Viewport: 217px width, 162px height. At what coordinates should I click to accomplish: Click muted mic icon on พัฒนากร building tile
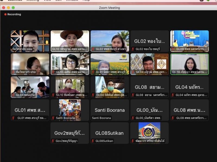pyautogui.click(x=133, y=141)
